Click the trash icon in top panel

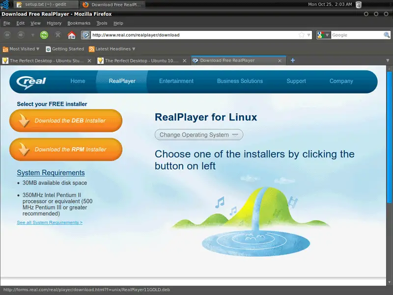pos(359,4)
